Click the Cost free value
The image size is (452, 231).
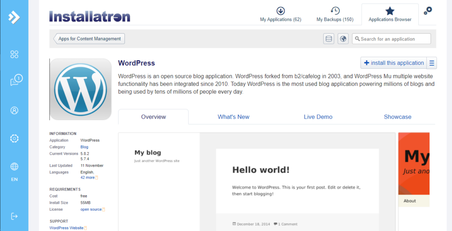tap(83, 196)
